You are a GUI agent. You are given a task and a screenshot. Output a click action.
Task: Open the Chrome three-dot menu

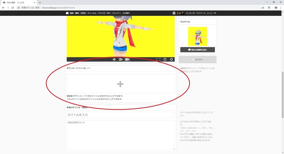click(x=281, y=7)
